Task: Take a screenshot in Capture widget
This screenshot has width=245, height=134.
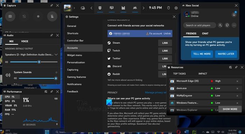Action: 10,16
